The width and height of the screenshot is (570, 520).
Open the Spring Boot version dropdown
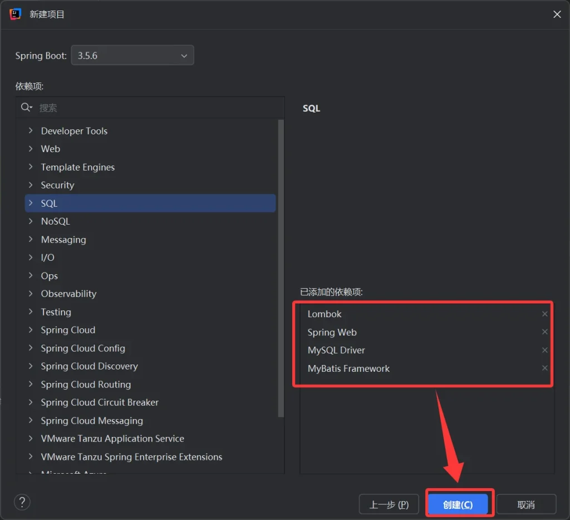point(132,56)
